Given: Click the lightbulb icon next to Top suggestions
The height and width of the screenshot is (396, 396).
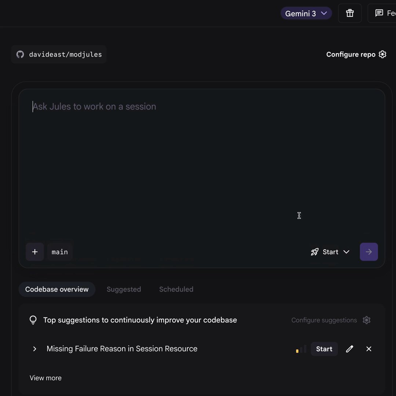Looking at the screenshot, I should click(x=33, y=320).
